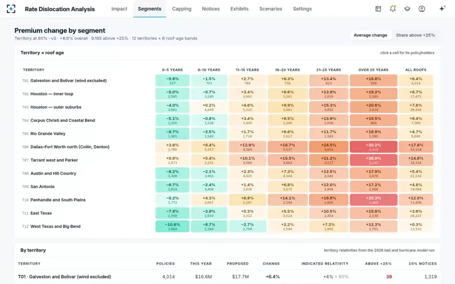The width and height of the screenshot is (455, 284).
Task: Click the ABOVE +25% column header
Action: 378,264
